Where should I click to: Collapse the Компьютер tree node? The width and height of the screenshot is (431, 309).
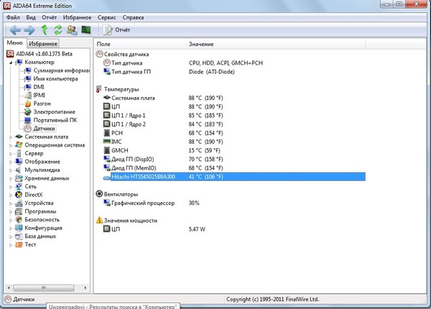11,63
